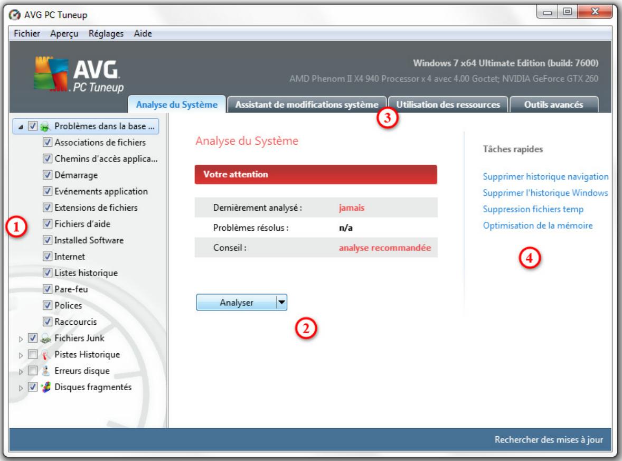The width and height of the screenshot is (622, 461).
Task: Minimize the AVG PC Tuneup window
Action: tap(547, 12)
